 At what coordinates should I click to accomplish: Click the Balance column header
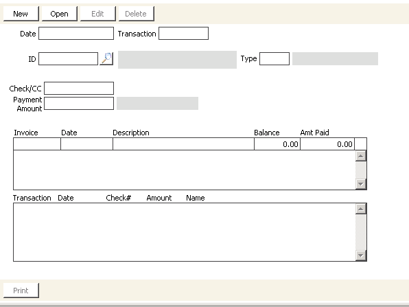tap(267, 133)
